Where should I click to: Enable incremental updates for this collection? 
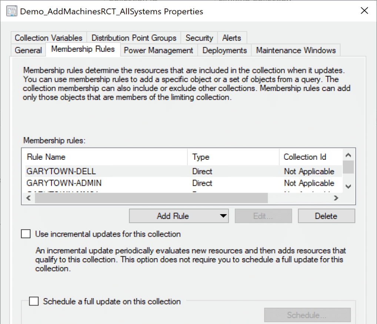pos(26,234)
